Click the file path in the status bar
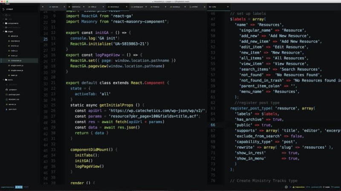341x191 pixels. pos(7,187)
